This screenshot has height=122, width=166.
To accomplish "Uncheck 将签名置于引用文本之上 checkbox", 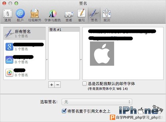I will (64, 111).
